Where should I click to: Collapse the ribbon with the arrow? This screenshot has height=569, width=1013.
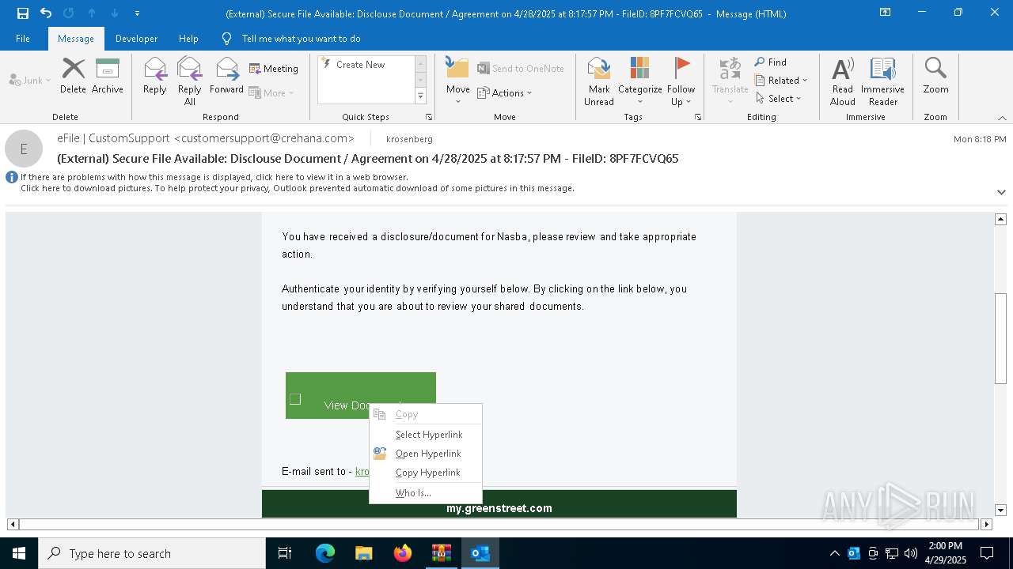[x=1002, y=118]
